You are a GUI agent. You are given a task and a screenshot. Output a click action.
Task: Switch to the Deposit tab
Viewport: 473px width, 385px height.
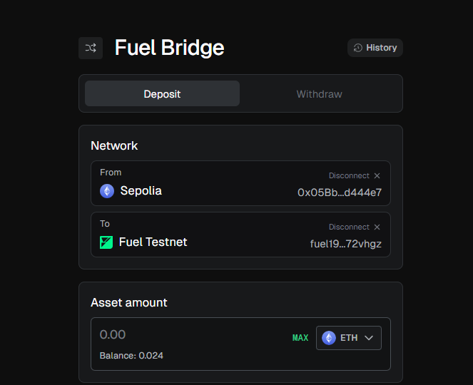tap(162, 94)
